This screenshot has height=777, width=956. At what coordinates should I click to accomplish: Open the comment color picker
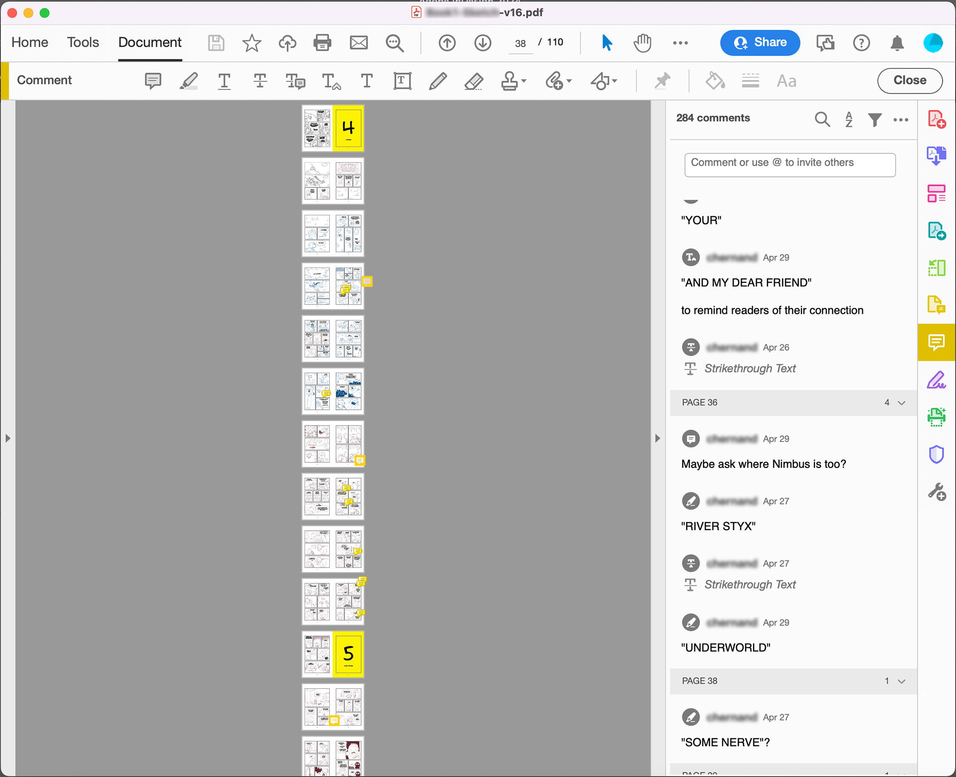[x=715, y=81]
